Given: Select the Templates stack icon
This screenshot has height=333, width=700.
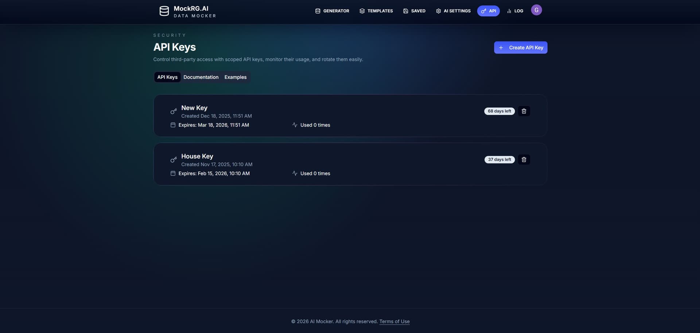Looking at the screenshot, I should [362, 11].
